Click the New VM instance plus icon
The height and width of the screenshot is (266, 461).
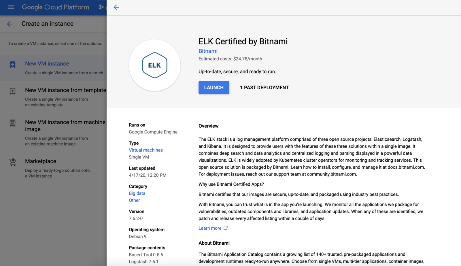point(12,65)
